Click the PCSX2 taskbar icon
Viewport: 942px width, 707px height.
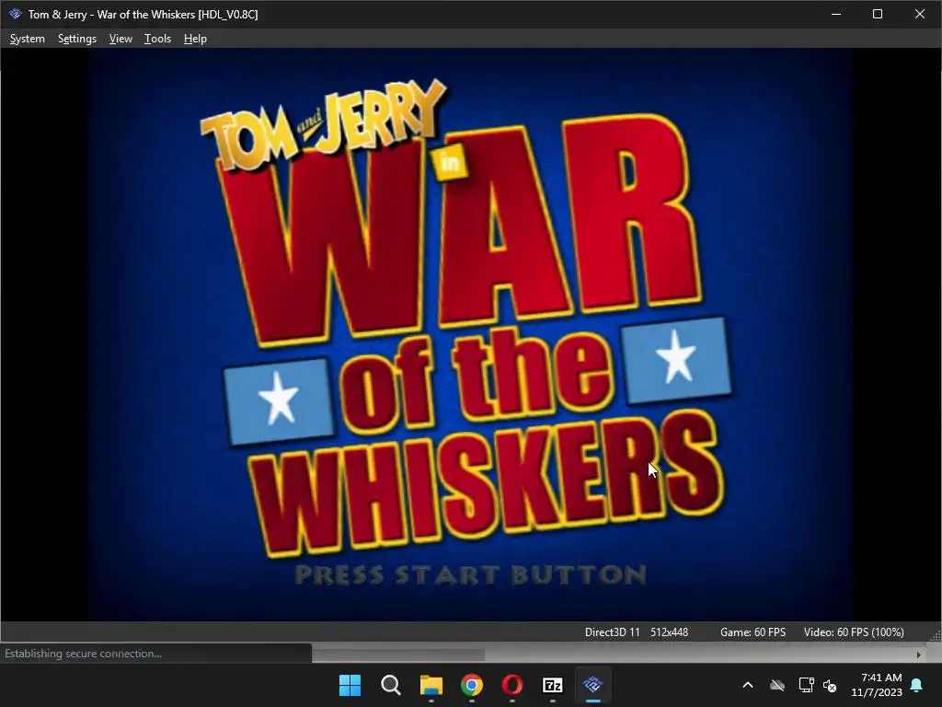593,685
